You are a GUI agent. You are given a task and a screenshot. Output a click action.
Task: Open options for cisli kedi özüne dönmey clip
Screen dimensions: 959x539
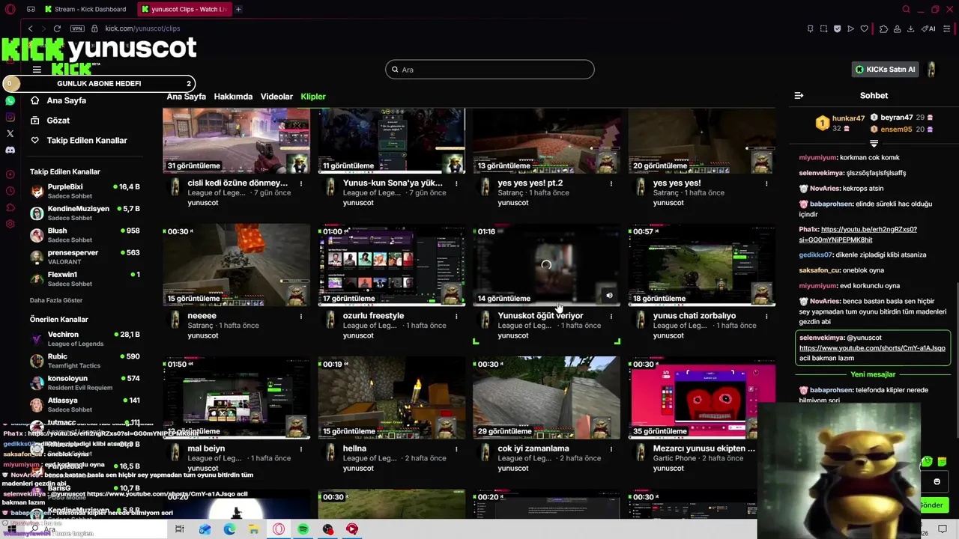pos(301,183)
